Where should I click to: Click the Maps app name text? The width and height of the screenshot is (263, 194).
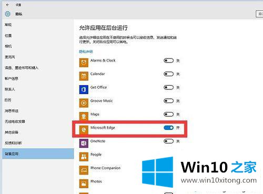[95, 114]
